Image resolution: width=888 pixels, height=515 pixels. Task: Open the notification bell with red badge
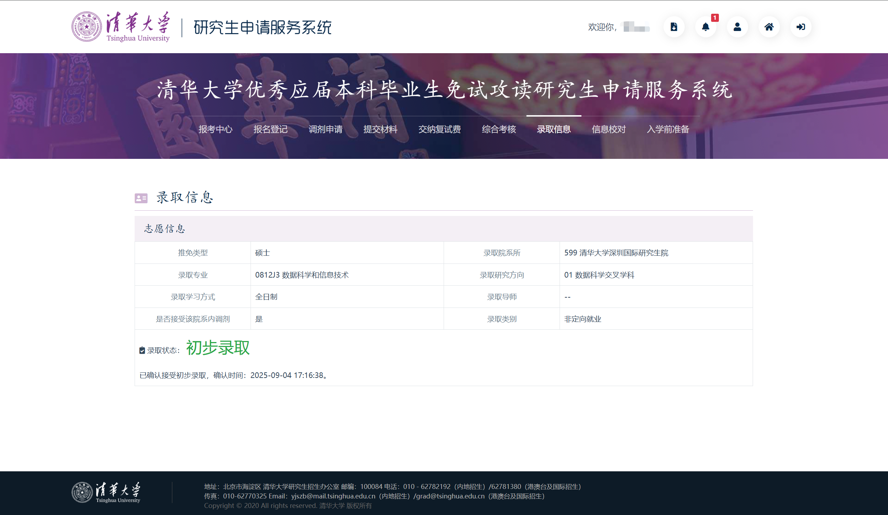(705, 27)
